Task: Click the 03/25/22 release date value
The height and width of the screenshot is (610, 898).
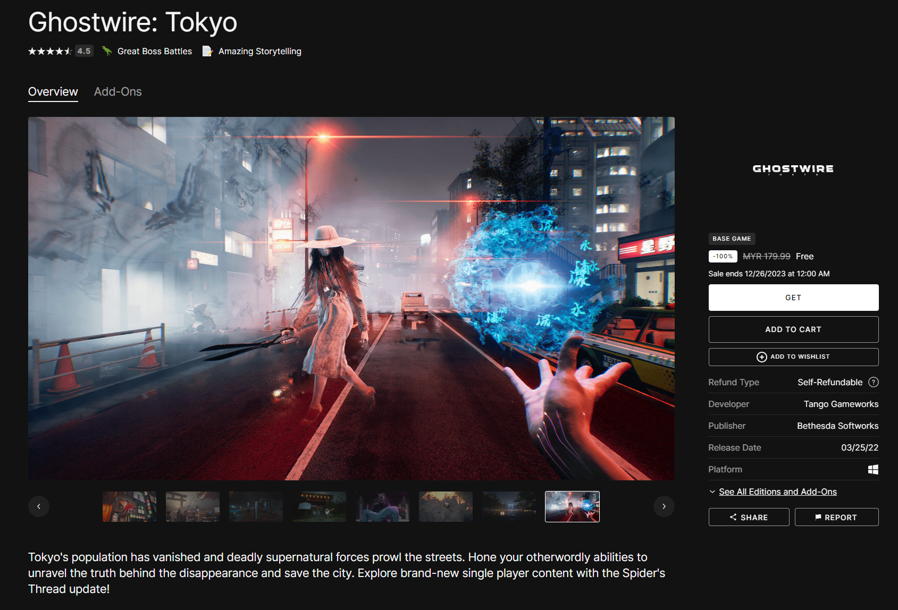Action: coord(860,447)
